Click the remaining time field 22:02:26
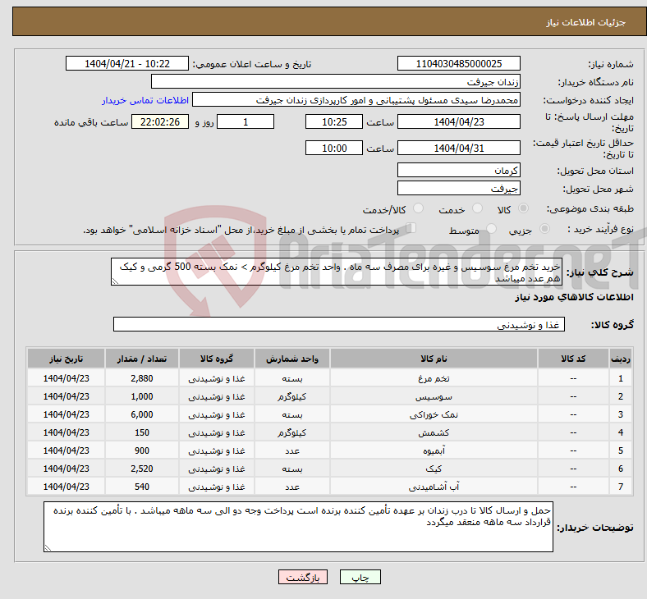Screen dimensions: 647x599 click(160, 121)
